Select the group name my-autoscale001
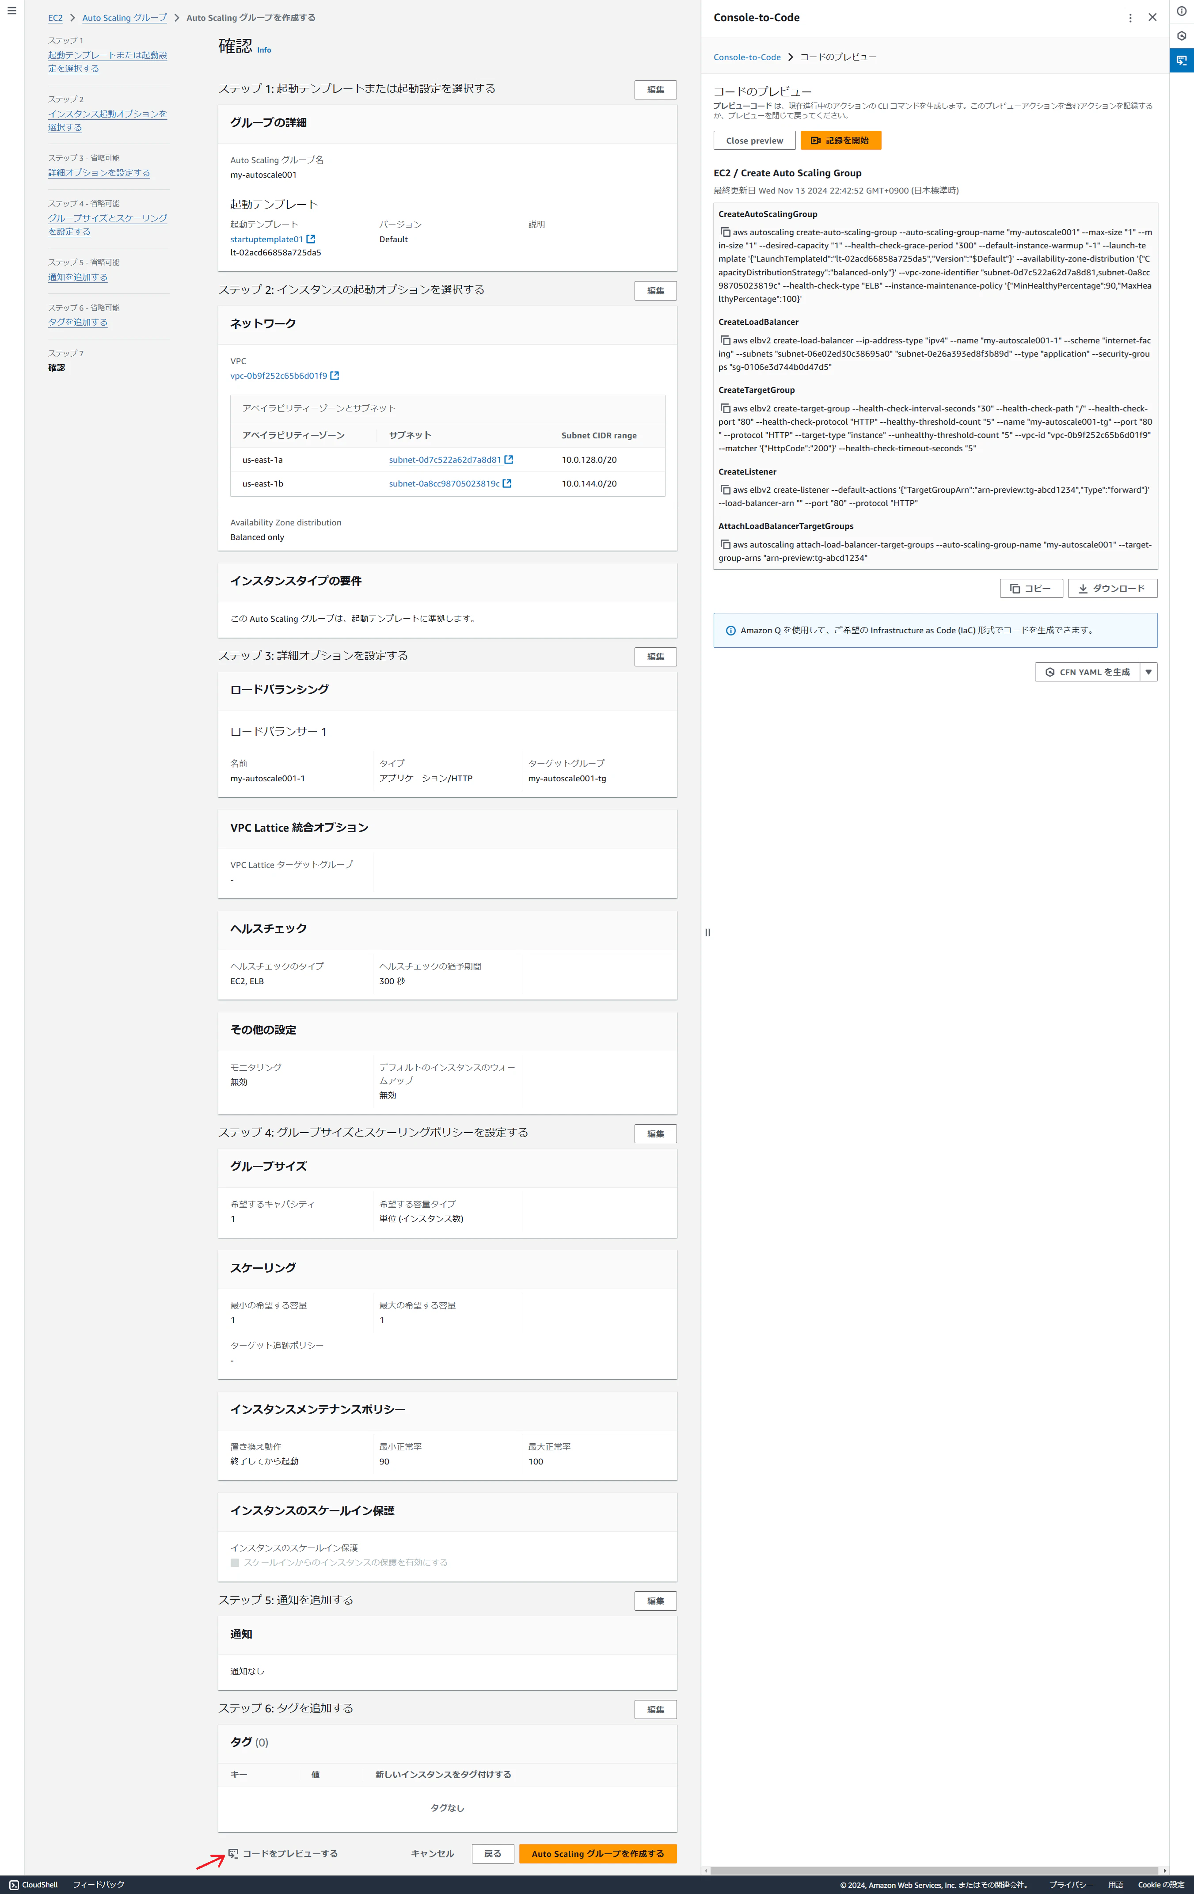 click(x=263, y=175)
